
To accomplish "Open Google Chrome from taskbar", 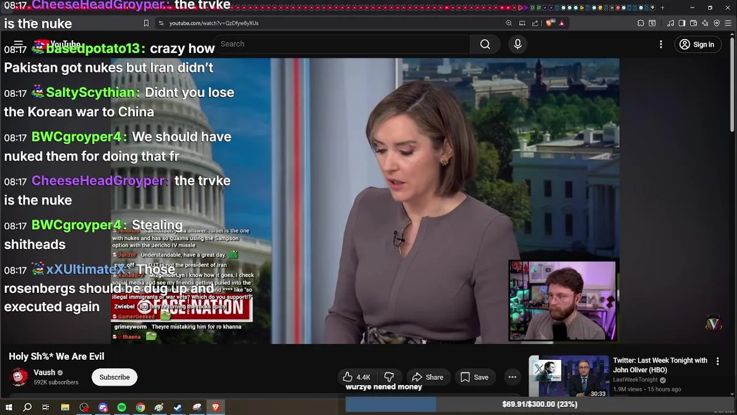I will coord(140,408).
